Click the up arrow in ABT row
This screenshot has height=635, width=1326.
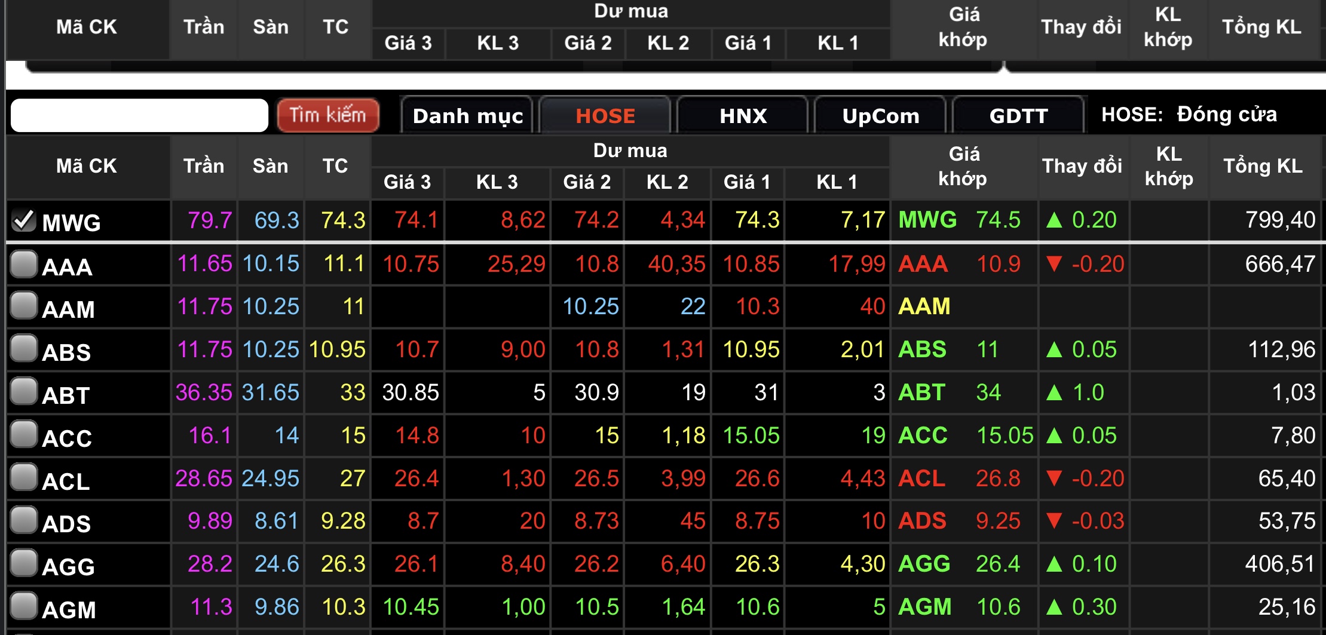[1054, 392]
